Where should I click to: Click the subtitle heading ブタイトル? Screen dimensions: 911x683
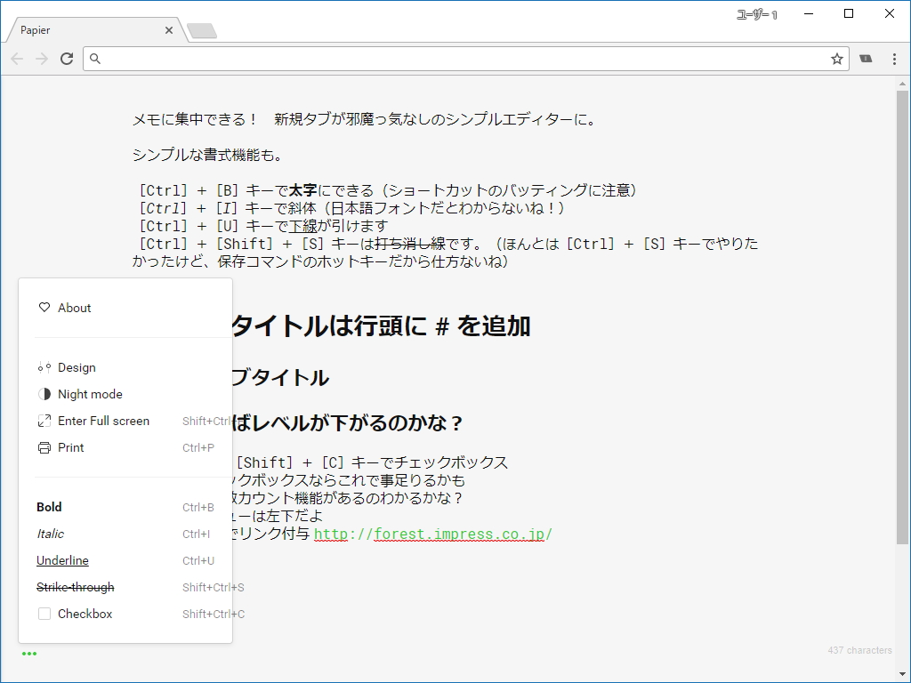(x=280, y=378)
